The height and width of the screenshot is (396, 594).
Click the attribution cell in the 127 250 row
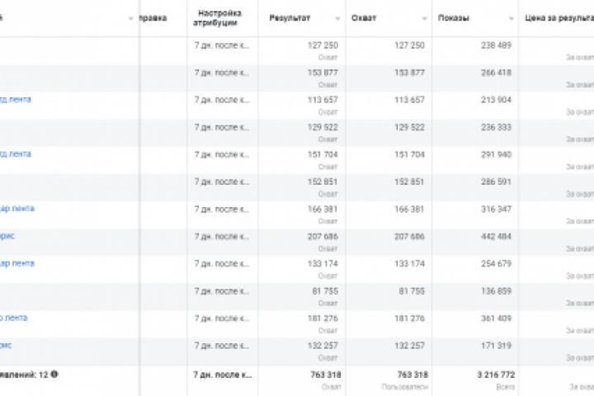[x=221, y=45]
